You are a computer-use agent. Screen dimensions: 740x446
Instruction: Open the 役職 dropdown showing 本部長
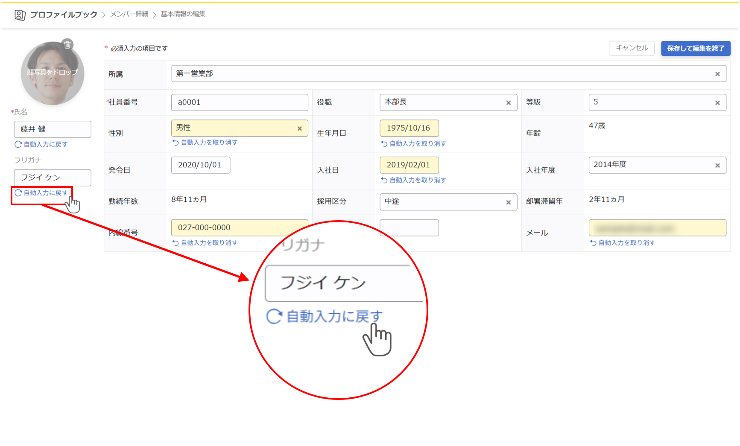(442, 102)
